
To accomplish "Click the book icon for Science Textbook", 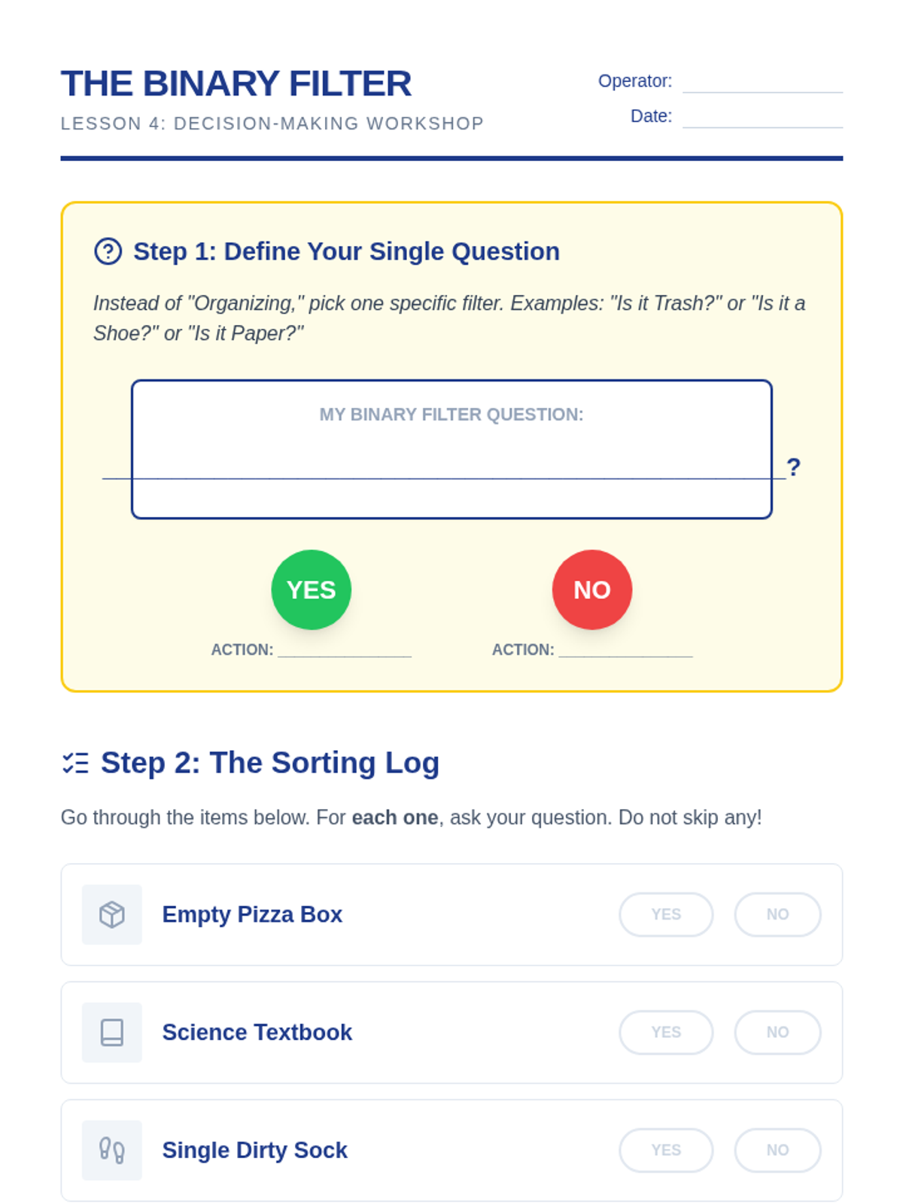I will point(112,1032).
